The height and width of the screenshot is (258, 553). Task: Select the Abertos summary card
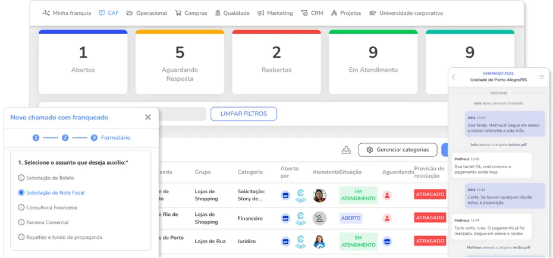tap(83, 62)
